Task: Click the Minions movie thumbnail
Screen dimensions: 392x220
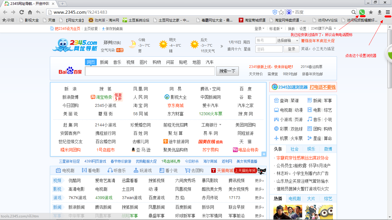Action: (x=319, y=212)
